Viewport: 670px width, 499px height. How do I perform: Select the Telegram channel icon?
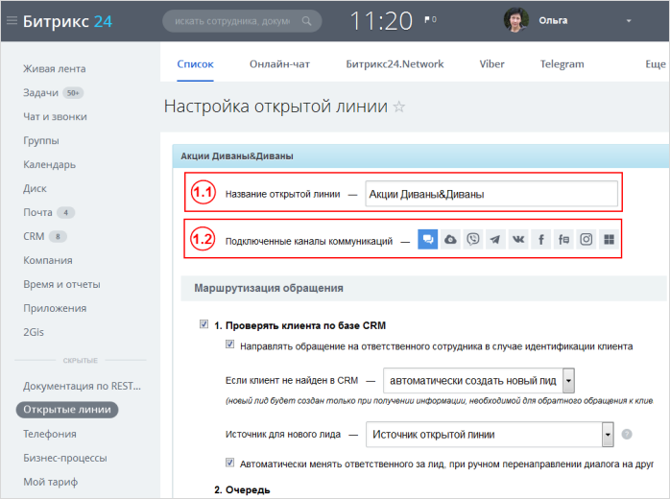(x=495, y=239)
